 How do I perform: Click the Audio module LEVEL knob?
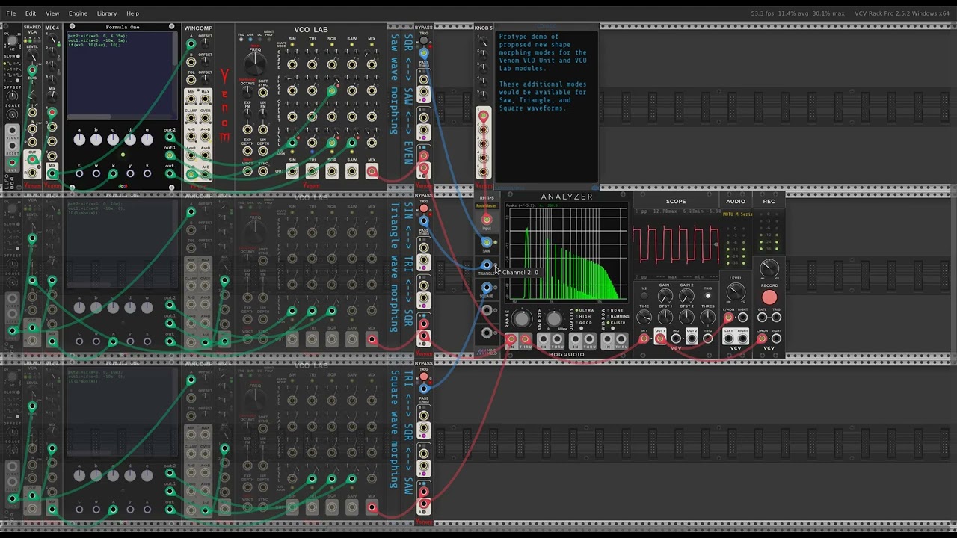tap(736, 291)
